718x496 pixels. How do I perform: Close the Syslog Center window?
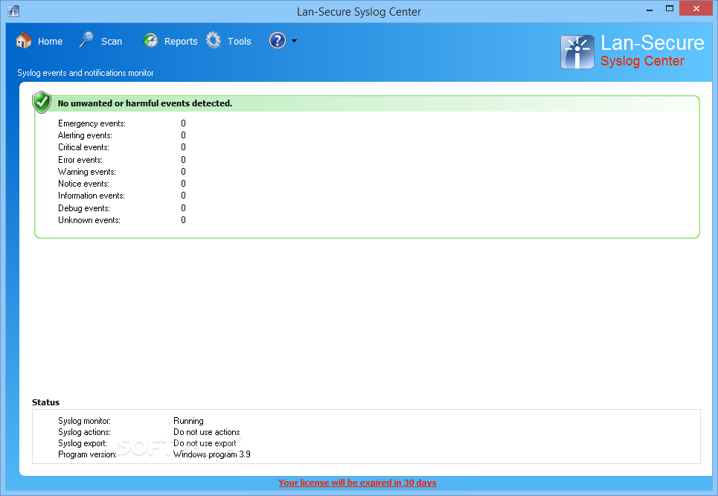(x=696, y=9)
